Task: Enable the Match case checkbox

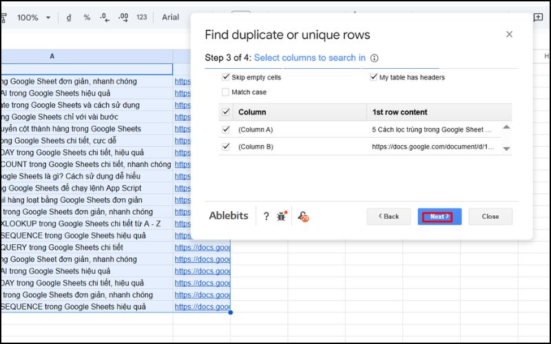Action: click(x=226, y=92)
